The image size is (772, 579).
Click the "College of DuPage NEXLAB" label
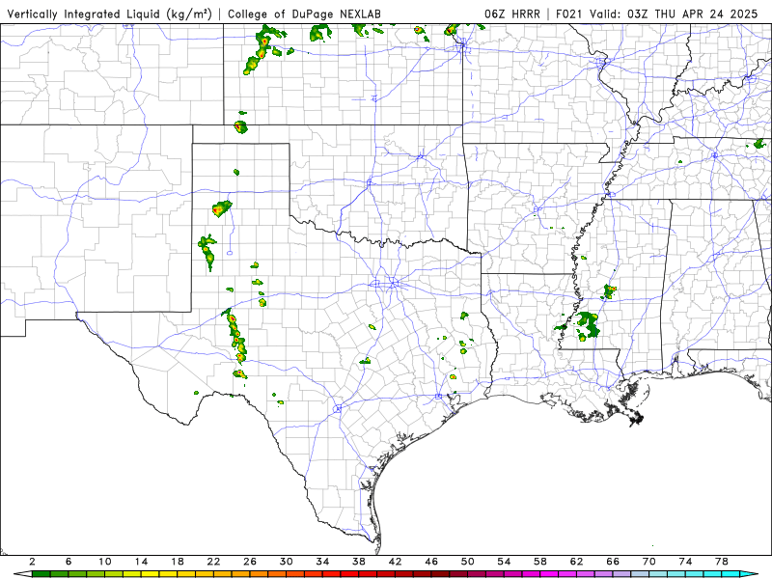tap(304, 14)
